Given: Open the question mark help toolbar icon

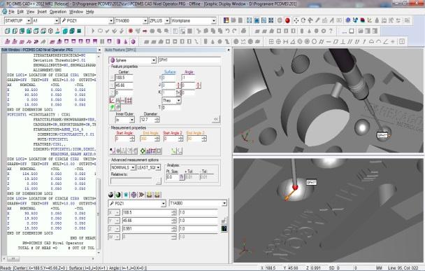Looking at the screenshot, I should pyautogui.click(x=331, y=31).
